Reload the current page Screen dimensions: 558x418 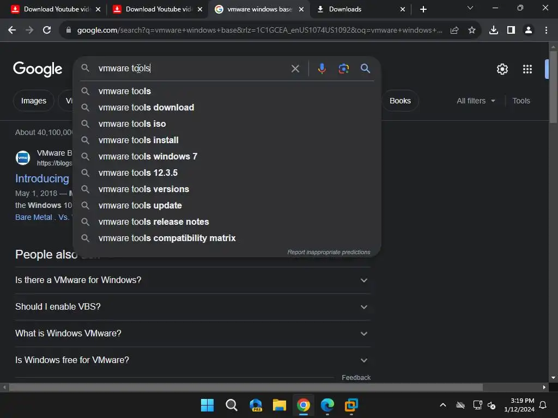(x=47, y=30)
